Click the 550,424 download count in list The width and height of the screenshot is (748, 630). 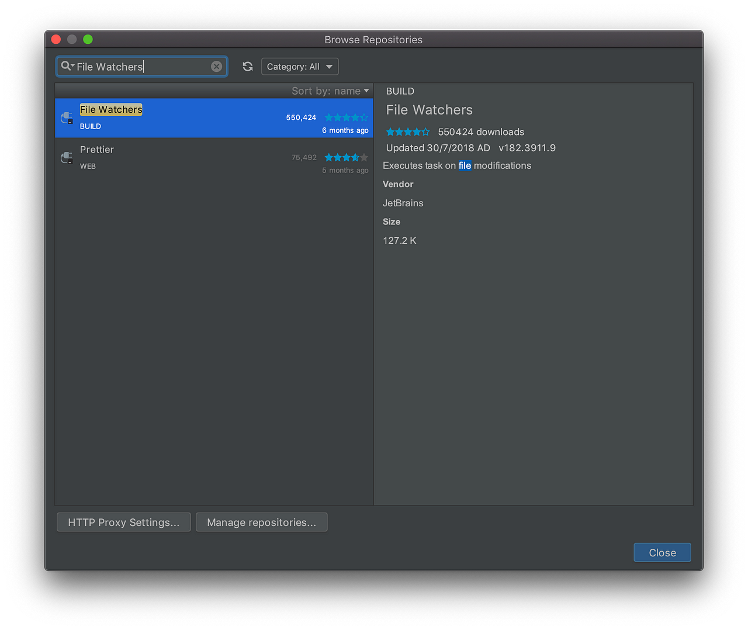coord(301,117)
